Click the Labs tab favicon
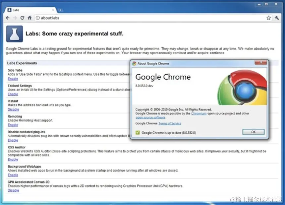 (10, 10)
